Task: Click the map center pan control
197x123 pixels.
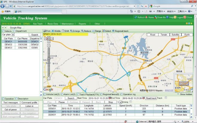Action: (x=49, y=39)
